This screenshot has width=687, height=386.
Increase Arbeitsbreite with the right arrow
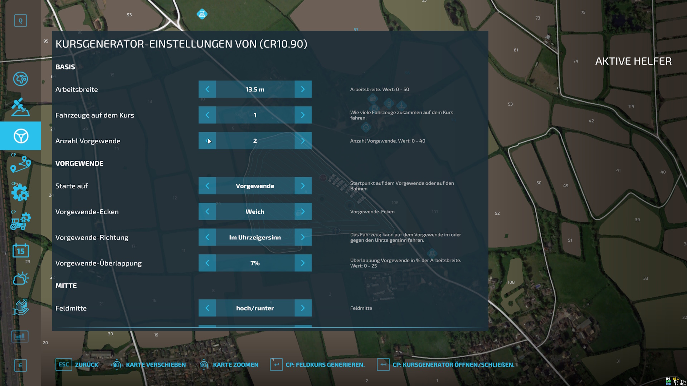(303, 89)
